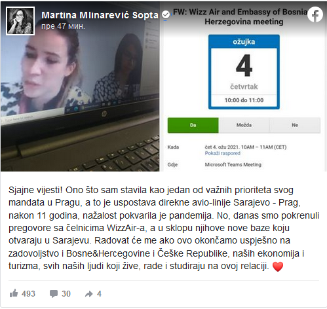Click the 493 likes count
Image resolution: width=327 pixels, height=309 pixels.
pyautogui.click(x=28, y=294)
